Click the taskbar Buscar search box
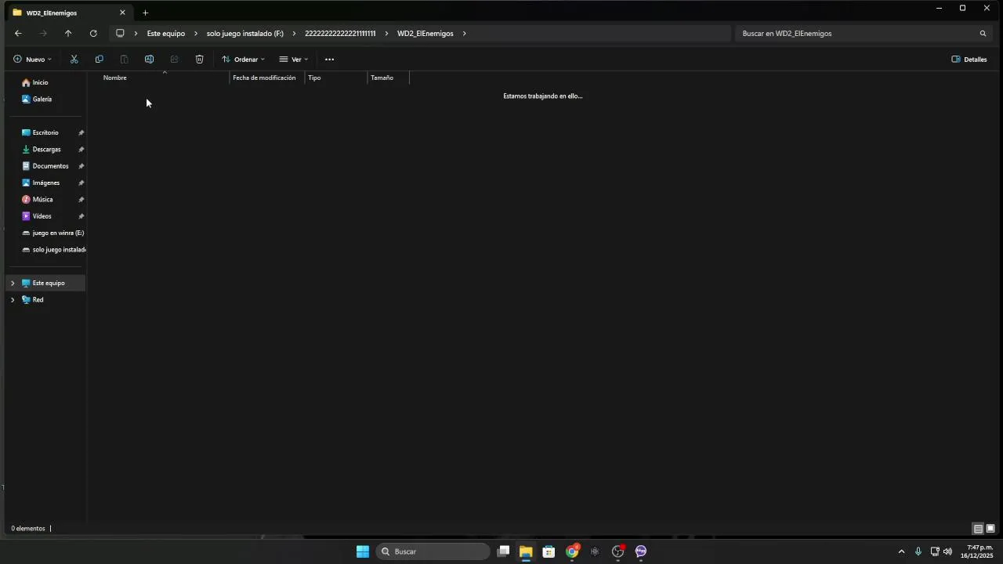Image resolution: width=1003 pixels, height=564 pixels. click(433, 551)
